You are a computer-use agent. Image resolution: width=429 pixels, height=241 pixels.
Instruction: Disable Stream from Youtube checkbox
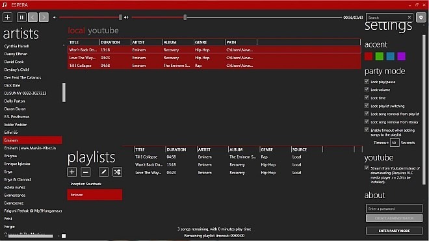(x=367, y=168)
